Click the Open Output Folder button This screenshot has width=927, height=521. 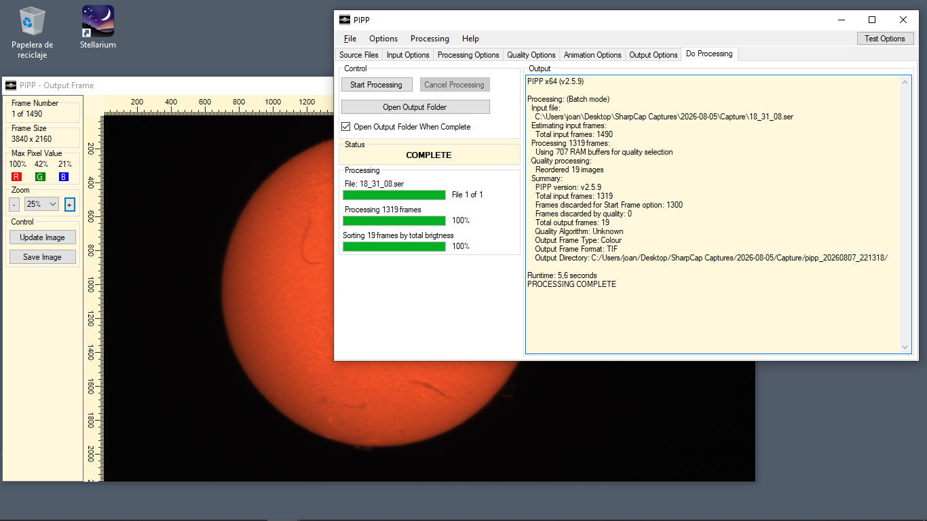click(x=415, y=107)
